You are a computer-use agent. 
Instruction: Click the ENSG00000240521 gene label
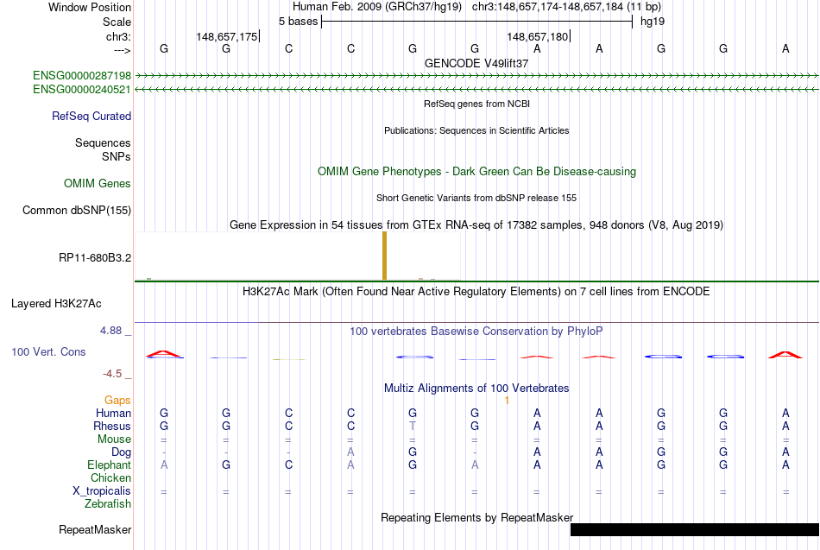pyautogui.click(x=82, y=90)
